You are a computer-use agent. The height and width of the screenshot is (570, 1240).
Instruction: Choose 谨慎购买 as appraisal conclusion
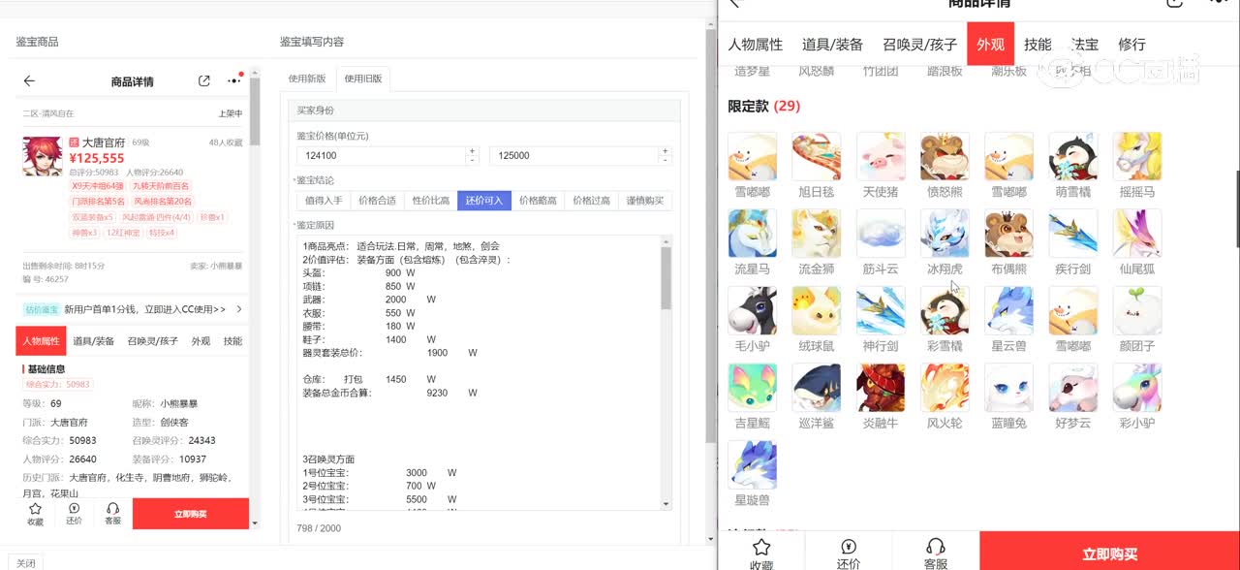644,201
